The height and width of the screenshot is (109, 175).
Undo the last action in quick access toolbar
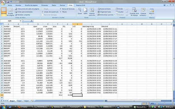tap(11, 2)
